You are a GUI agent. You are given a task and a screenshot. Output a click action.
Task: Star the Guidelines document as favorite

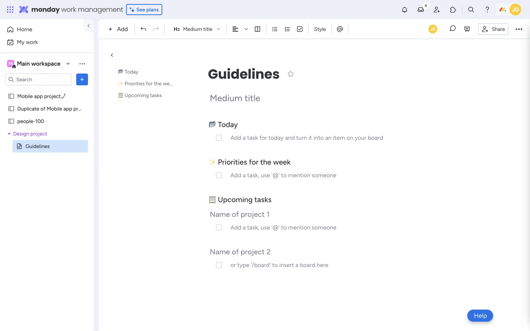click(x=290, y=74)
